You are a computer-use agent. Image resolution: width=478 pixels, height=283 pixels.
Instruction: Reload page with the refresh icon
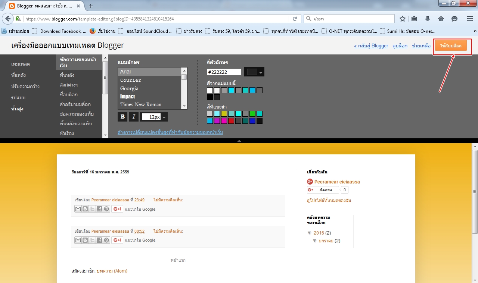pos(295,19)
